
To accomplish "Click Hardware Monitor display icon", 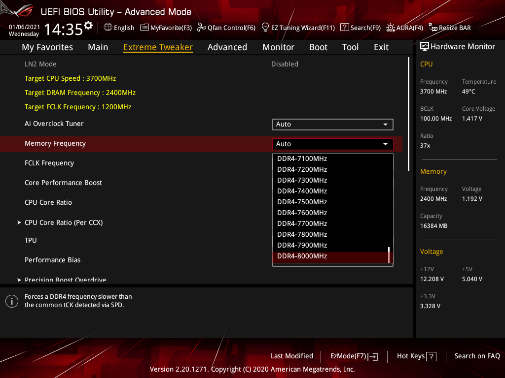I will [x=425, y=46].
